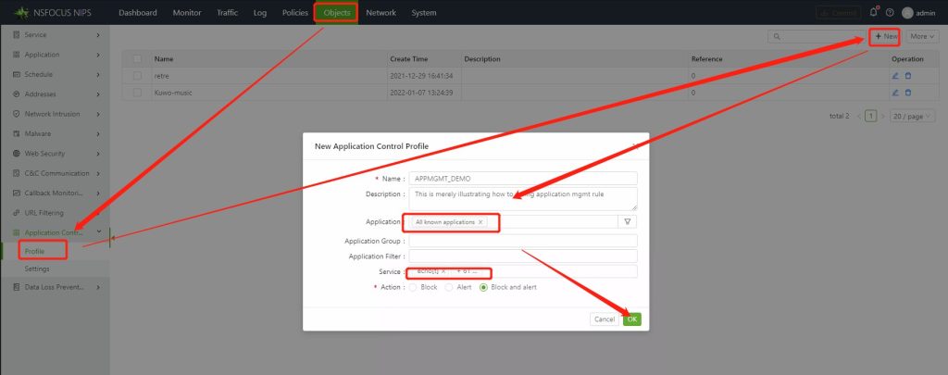Click into the Description text area
The width and height of the screenshot is (948, 375).
click(524, 198)
